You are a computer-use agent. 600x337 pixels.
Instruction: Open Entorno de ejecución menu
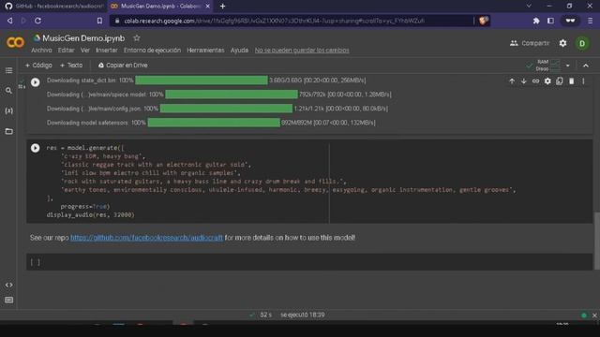(x=152, y=50)
